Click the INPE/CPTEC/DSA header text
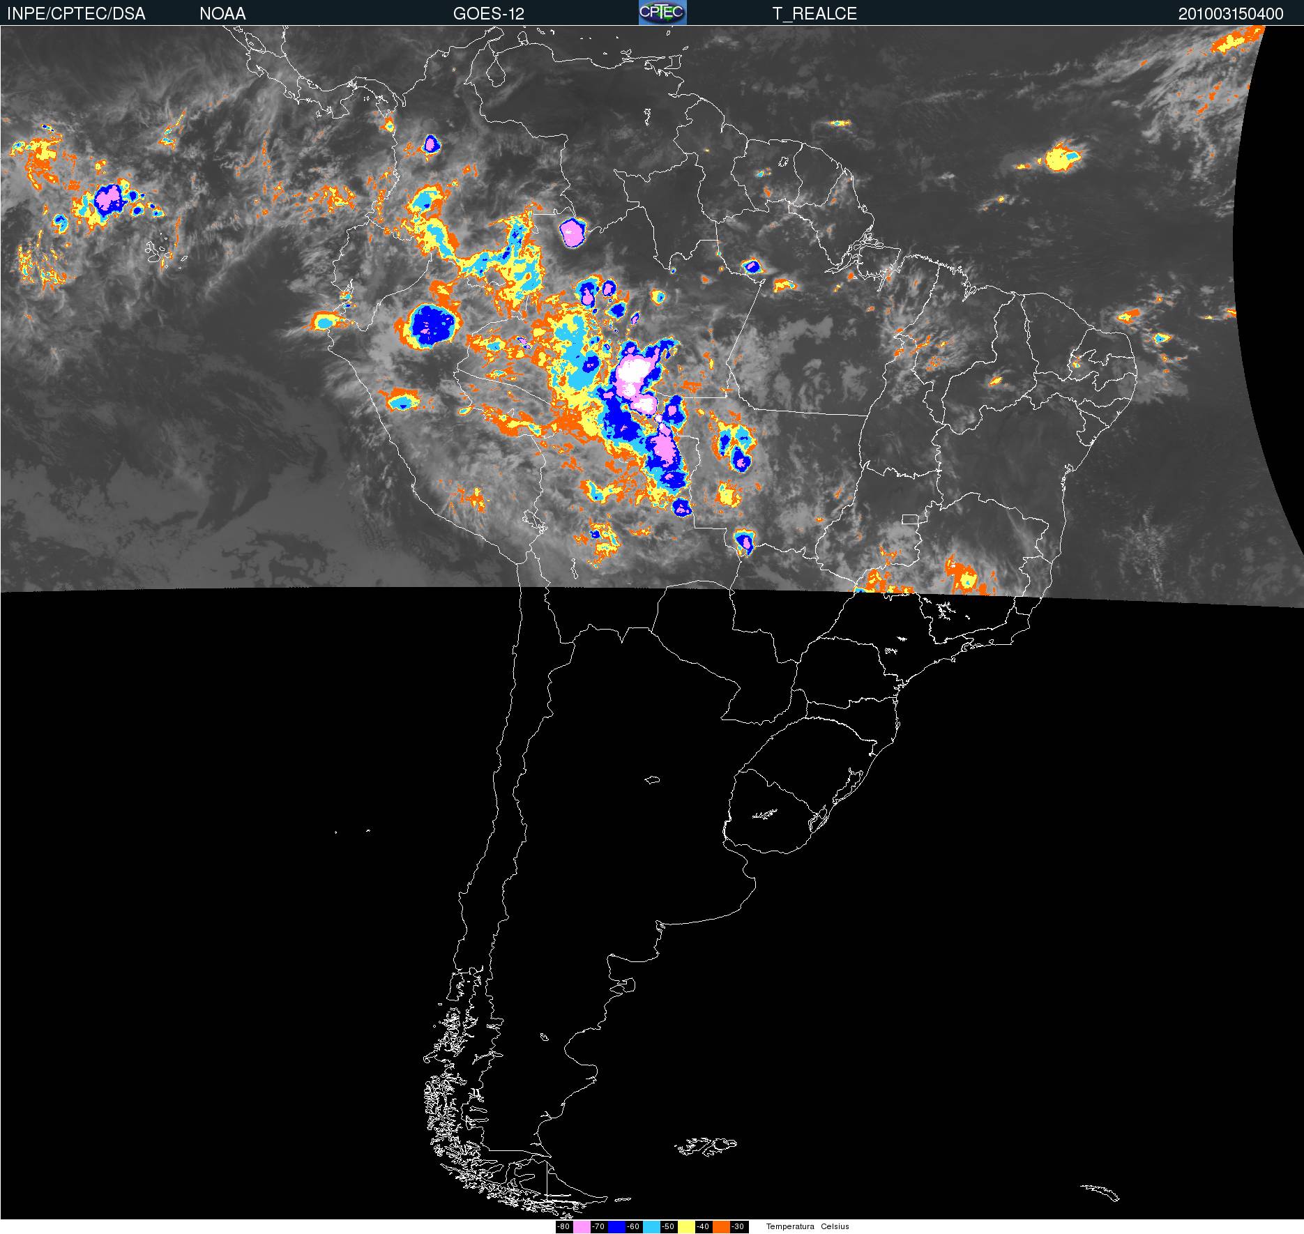This screenshot has width=1304, height=1234. (76, 14)
